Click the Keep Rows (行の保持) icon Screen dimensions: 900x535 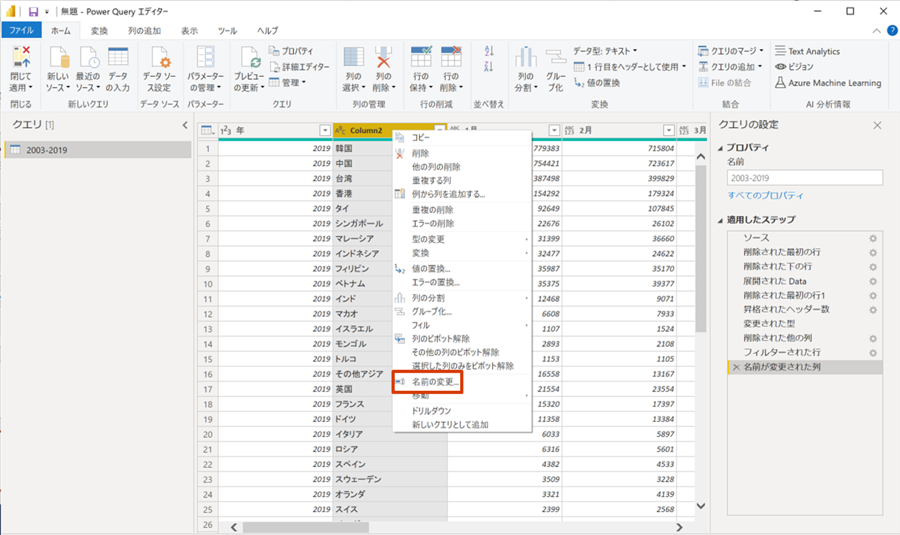coord(421,57)
